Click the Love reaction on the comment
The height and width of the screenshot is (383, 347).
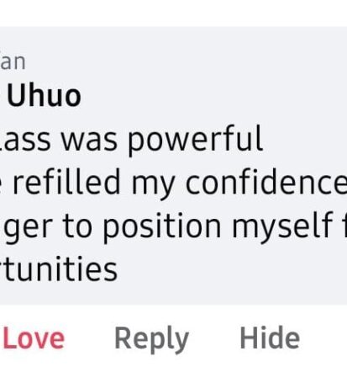click(34, 338)
